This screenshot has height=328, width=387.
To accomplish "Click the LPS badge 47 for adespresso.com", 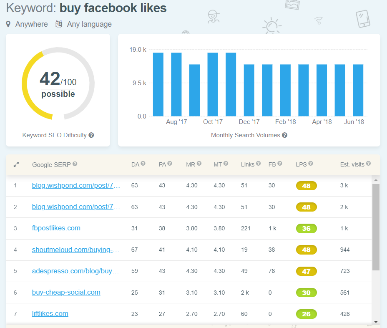I will coord(306,271).
